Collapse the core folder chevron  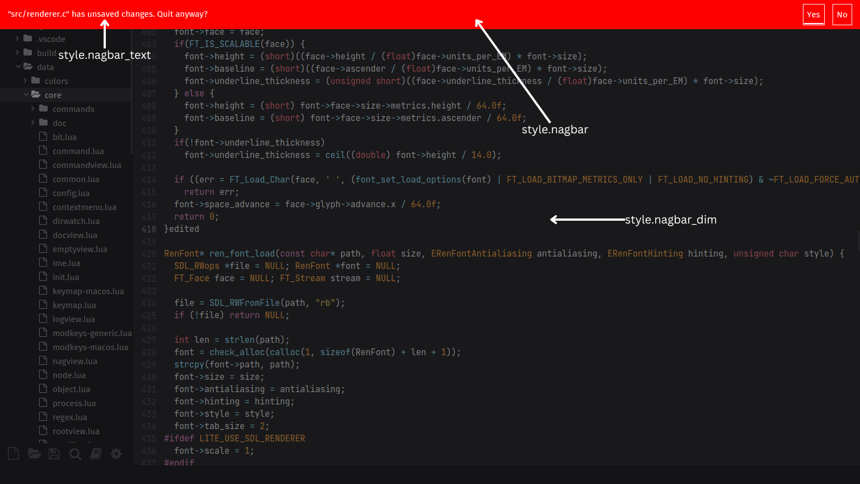pos(26,95)
